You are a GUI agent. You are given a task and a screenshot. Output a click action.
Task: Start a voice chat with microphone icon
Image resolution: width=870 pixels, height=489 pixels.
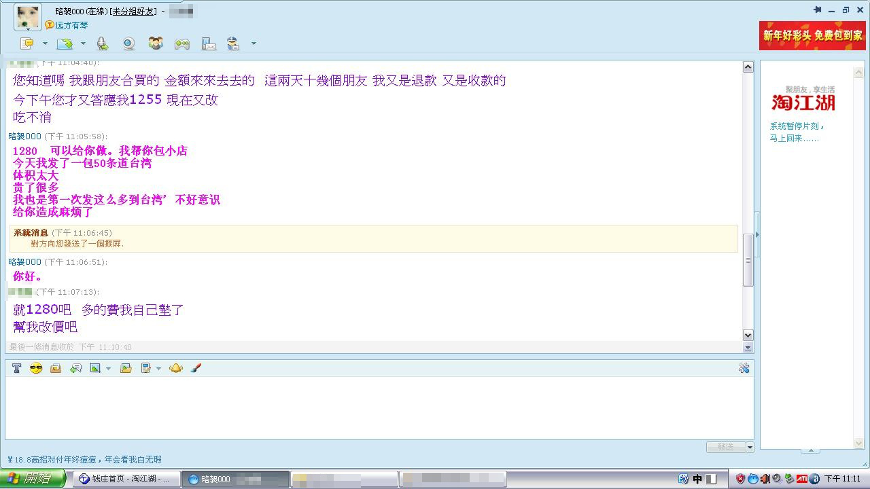102,43
